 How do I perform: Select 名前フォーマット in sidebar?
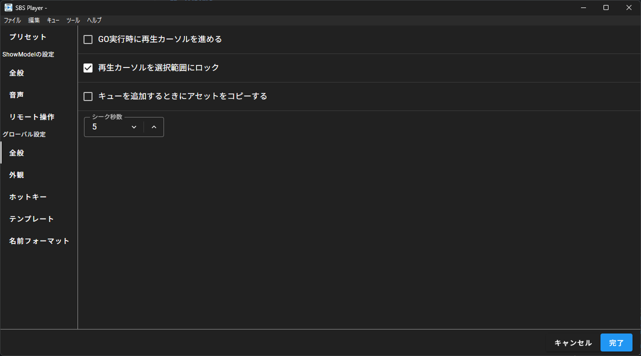point(38,240)
